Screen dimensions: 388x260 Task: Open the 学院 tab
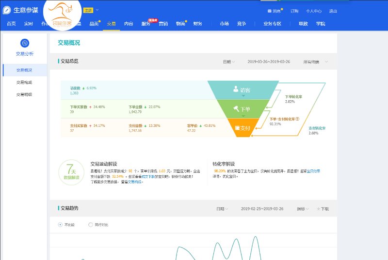[x=321, y=24]
